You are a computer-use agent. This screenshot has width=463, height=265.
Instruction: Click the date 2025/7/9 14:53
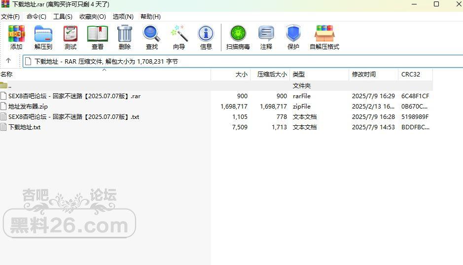[x=373, y=127]
